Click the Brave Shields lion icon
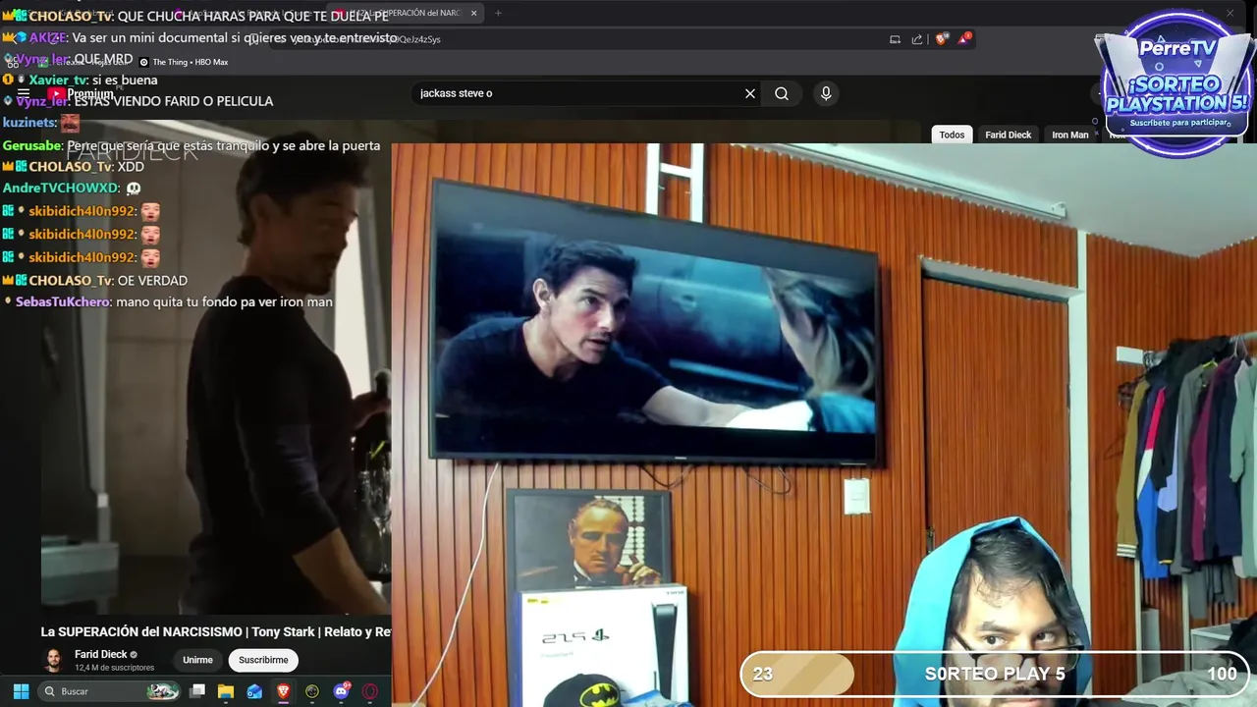This screenshot has height=707, width=1257. [942, 39]
